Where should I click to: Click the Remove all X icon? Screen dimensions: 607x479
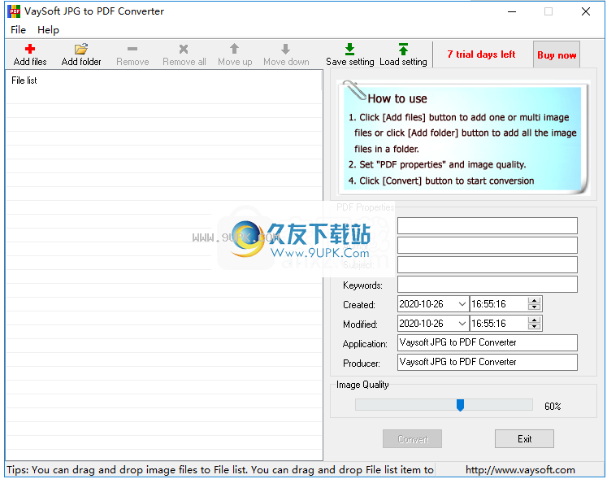pyautogui.click(x=184, y=49)
